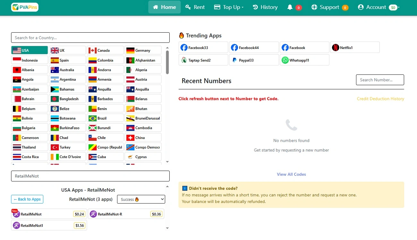This screenshot has width=417, height=240.
Task: Select RetailMeNot app priced $0.24
Action: [x=49, y=214]
